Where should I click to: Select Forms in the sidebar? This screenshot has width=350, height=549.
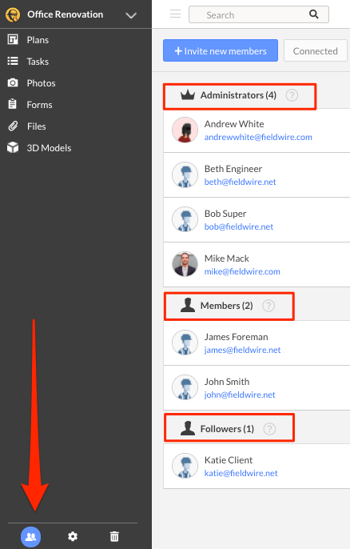[x=39, y=105]
